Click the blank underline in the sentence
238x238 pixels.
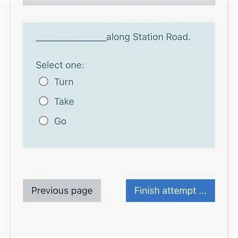click(71, 40)
